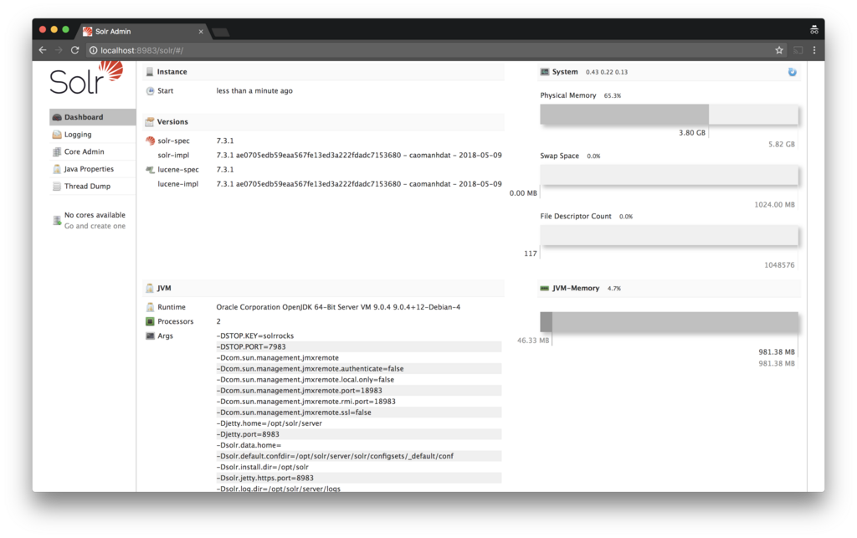The image size is (857, 538).
Task: Open Thread Dump page
Action: coord(92,187)
